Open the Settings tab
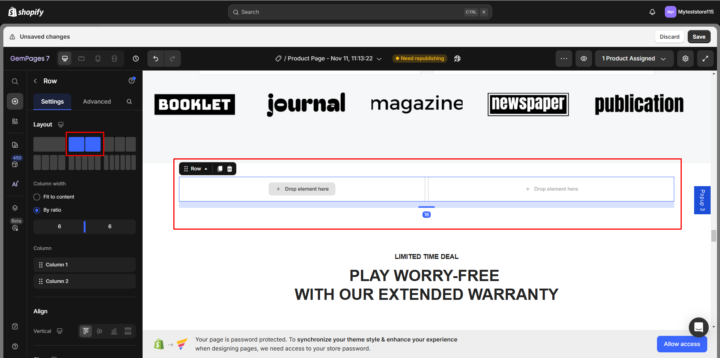Viewport: 720px width, 358px height. (x=52, y=102)
